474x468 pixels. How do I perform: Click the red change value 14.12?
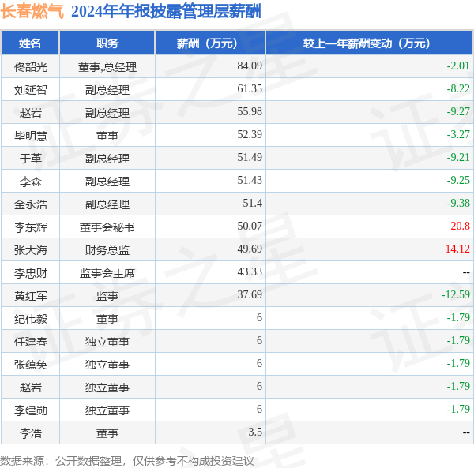point(457,249)
